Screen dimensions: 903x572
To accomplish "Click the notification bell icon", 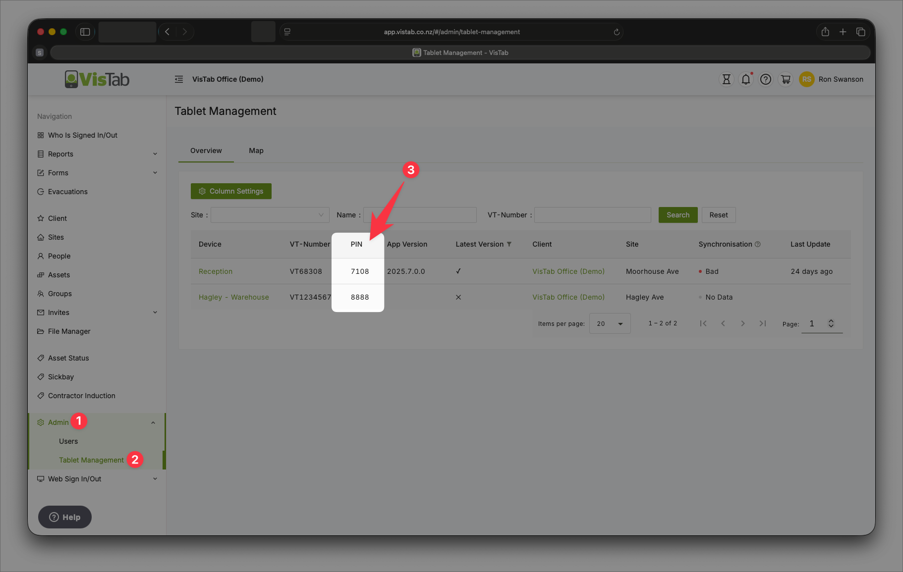I will pyautogui.click(x=746, y=79).
